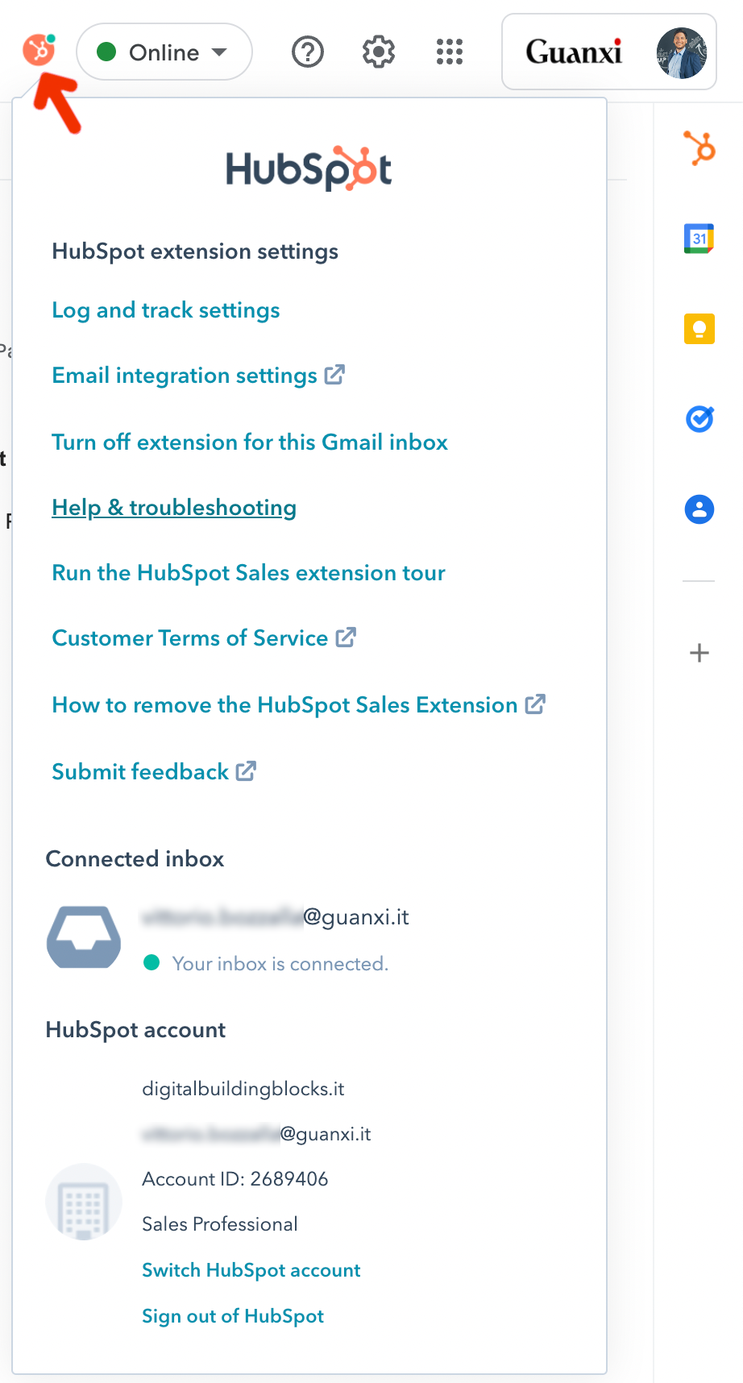
Task: Open the settings gear icon
Action: pyautogui.click(x=377, y=52)
